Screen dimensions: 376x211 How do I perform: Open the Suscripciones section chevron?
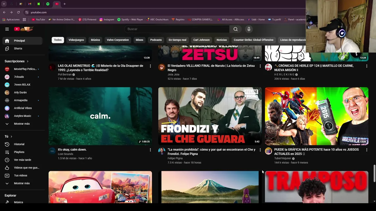point(28,61)
